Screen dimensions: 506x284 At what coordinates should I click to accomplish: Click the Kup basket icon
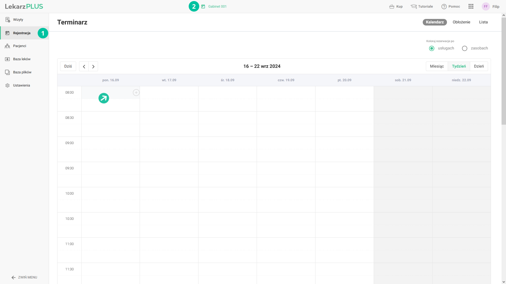(x=392, y=7)
